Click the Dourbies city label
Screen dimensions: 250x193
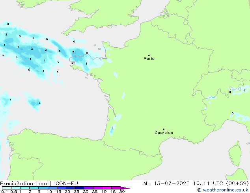164,132
